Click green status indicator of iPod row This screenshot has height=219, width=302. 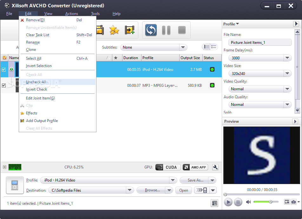(212, 69)
